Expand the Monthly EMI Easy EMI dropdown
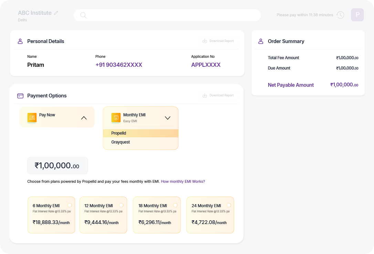The width and height of the screenshot is (374, 254). (x=168, y=118)
